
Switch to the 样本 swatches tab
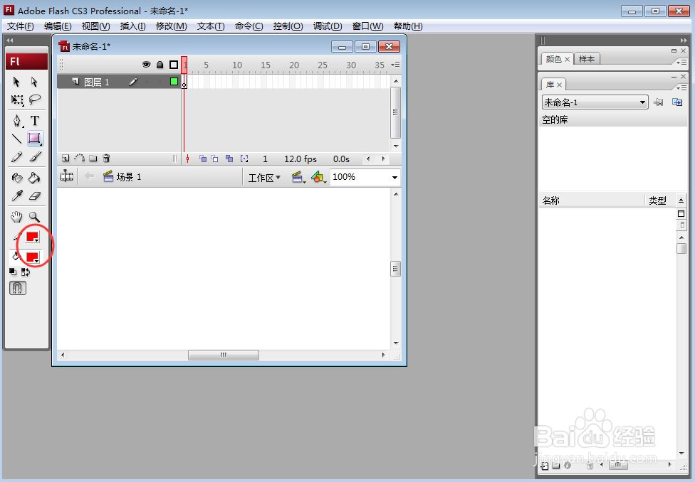(587, 59)
